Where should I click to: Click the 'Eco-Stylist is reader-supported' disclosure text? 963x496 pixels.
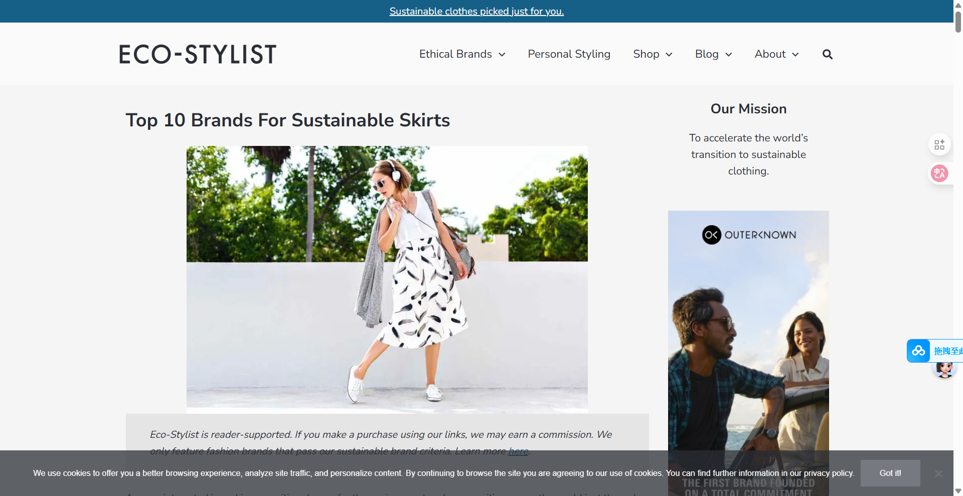pos(381,443)
